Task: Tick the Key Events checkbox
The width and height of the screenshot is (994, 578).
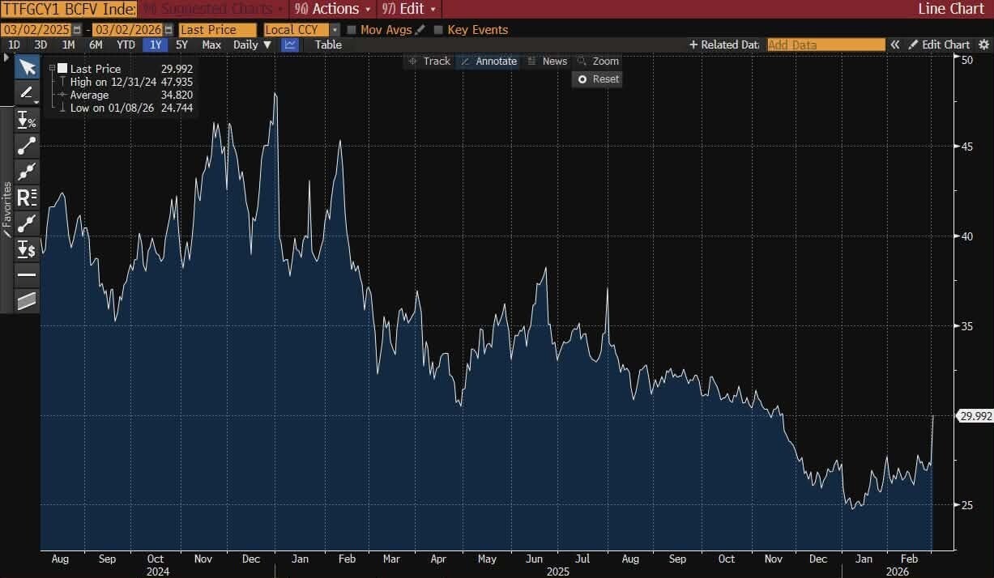Action: pyautogui.click(x=439, y=30)
